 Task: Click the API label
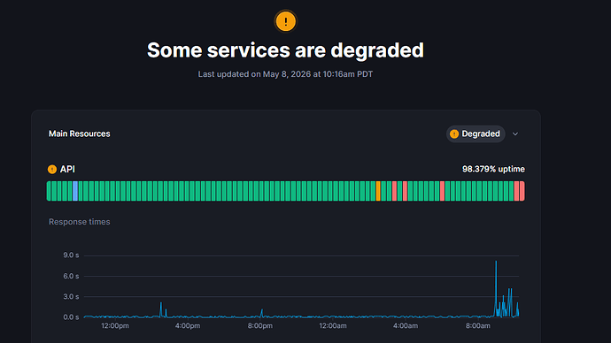coord(67,169)
